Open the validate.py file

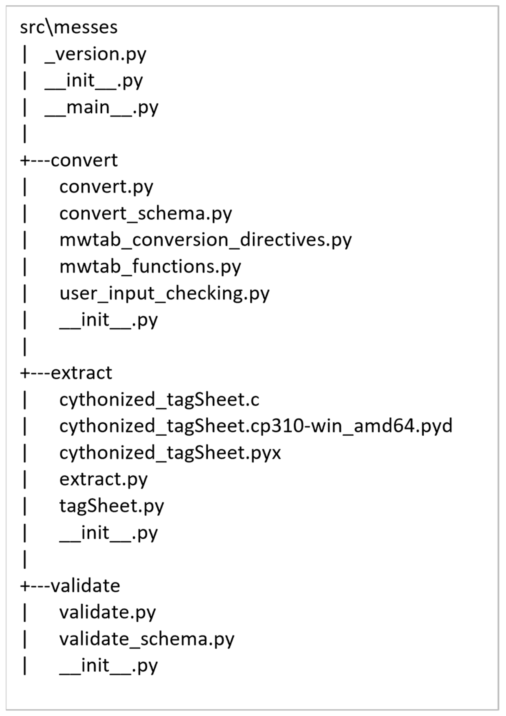tap(108, 613)
